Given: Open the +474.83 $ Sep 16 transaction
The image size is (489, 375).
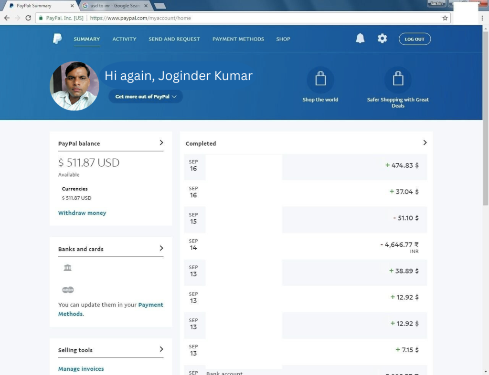Looking at the screenshot, I should click(305, 167).
